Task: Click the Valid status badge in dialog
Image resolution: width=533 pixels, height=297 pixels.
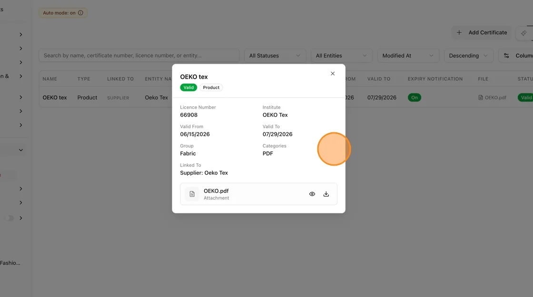Action: (x=188, y=87)
